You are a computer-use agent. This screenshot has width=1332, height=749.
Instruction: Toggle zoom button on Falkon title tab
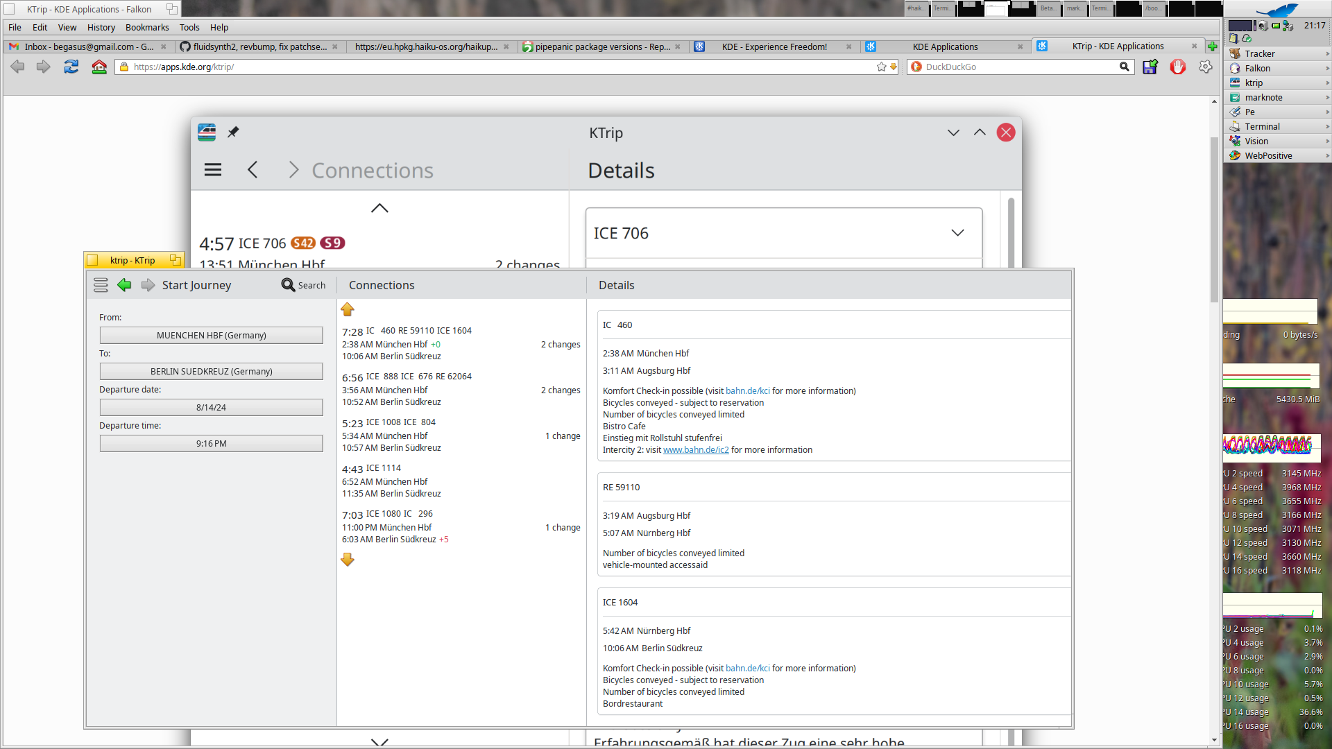pos(171,9)
